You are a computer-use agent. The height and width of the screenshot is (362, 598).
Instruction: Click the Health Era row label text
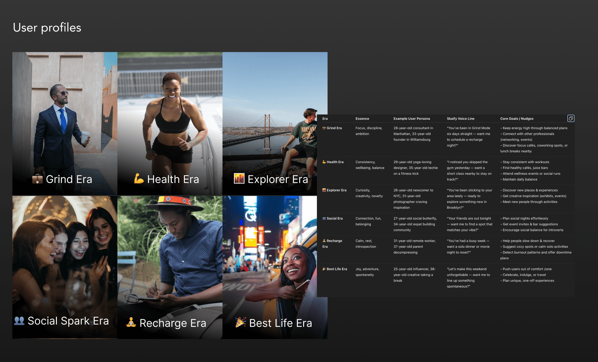click(335, 162)
